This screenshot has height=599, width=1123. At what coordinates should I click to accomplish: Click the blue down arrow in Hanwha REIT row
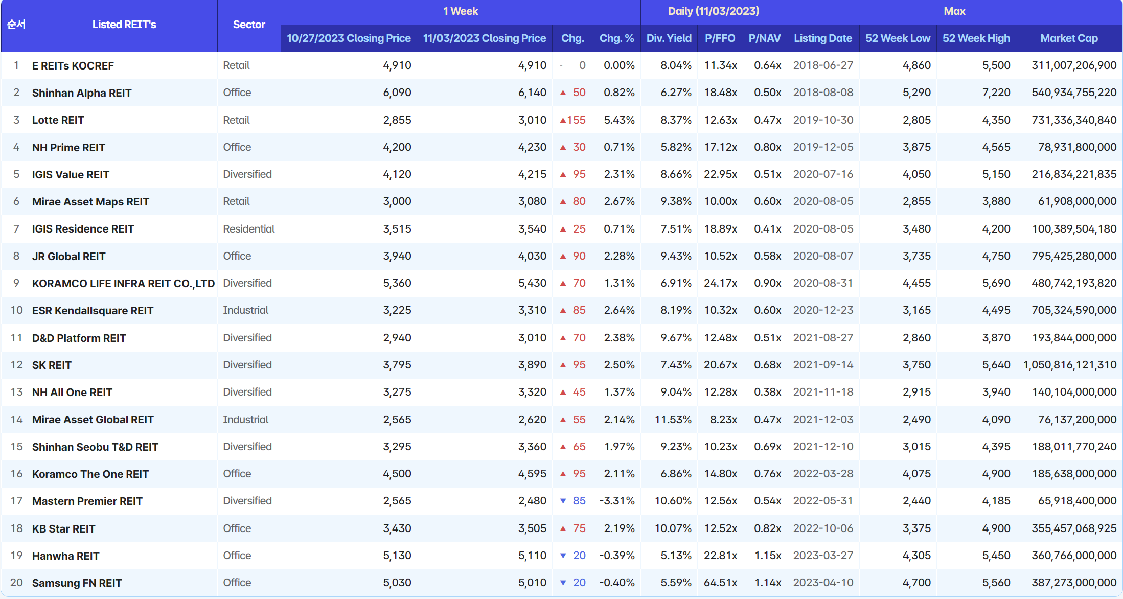[563, 556]
